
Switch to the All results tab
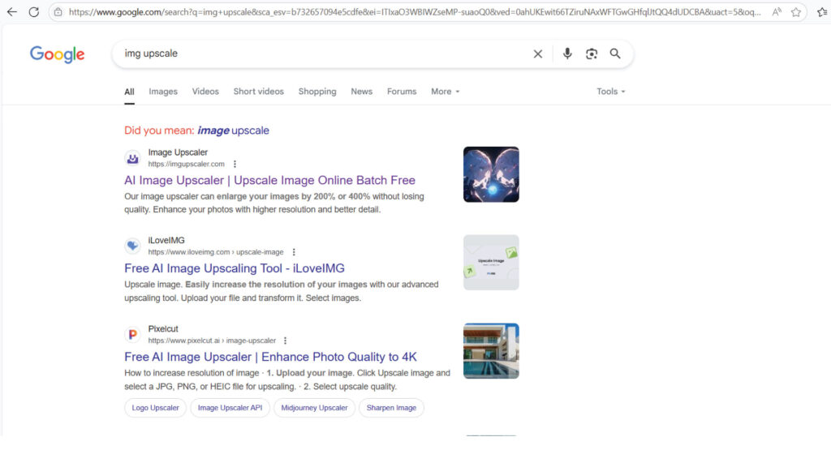tap(129, 92)
